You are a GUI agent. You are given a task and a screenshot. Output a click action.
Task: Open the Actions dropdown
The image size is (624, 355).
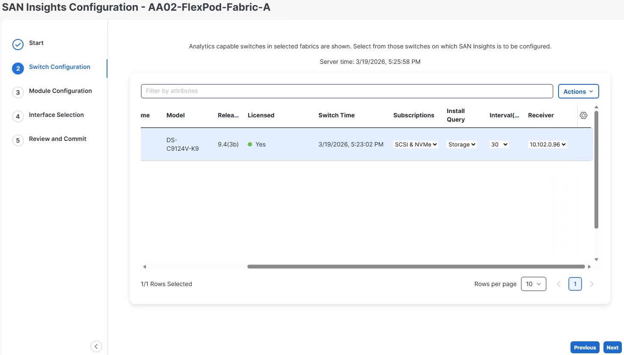pyautogui.click(x=578, y=91)
